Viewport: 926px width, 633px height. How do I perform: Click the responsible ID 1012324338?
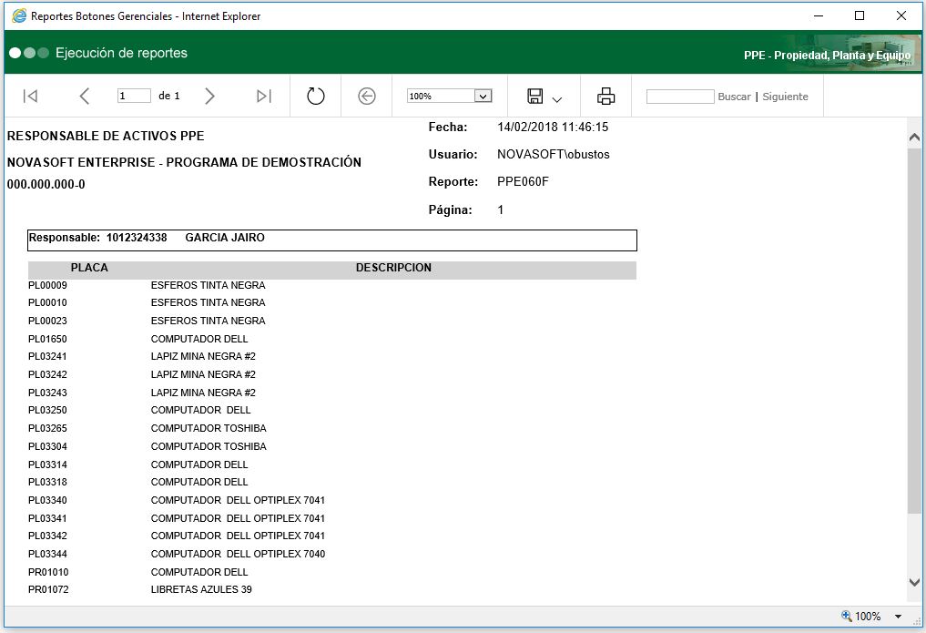(x=137, y=238)
